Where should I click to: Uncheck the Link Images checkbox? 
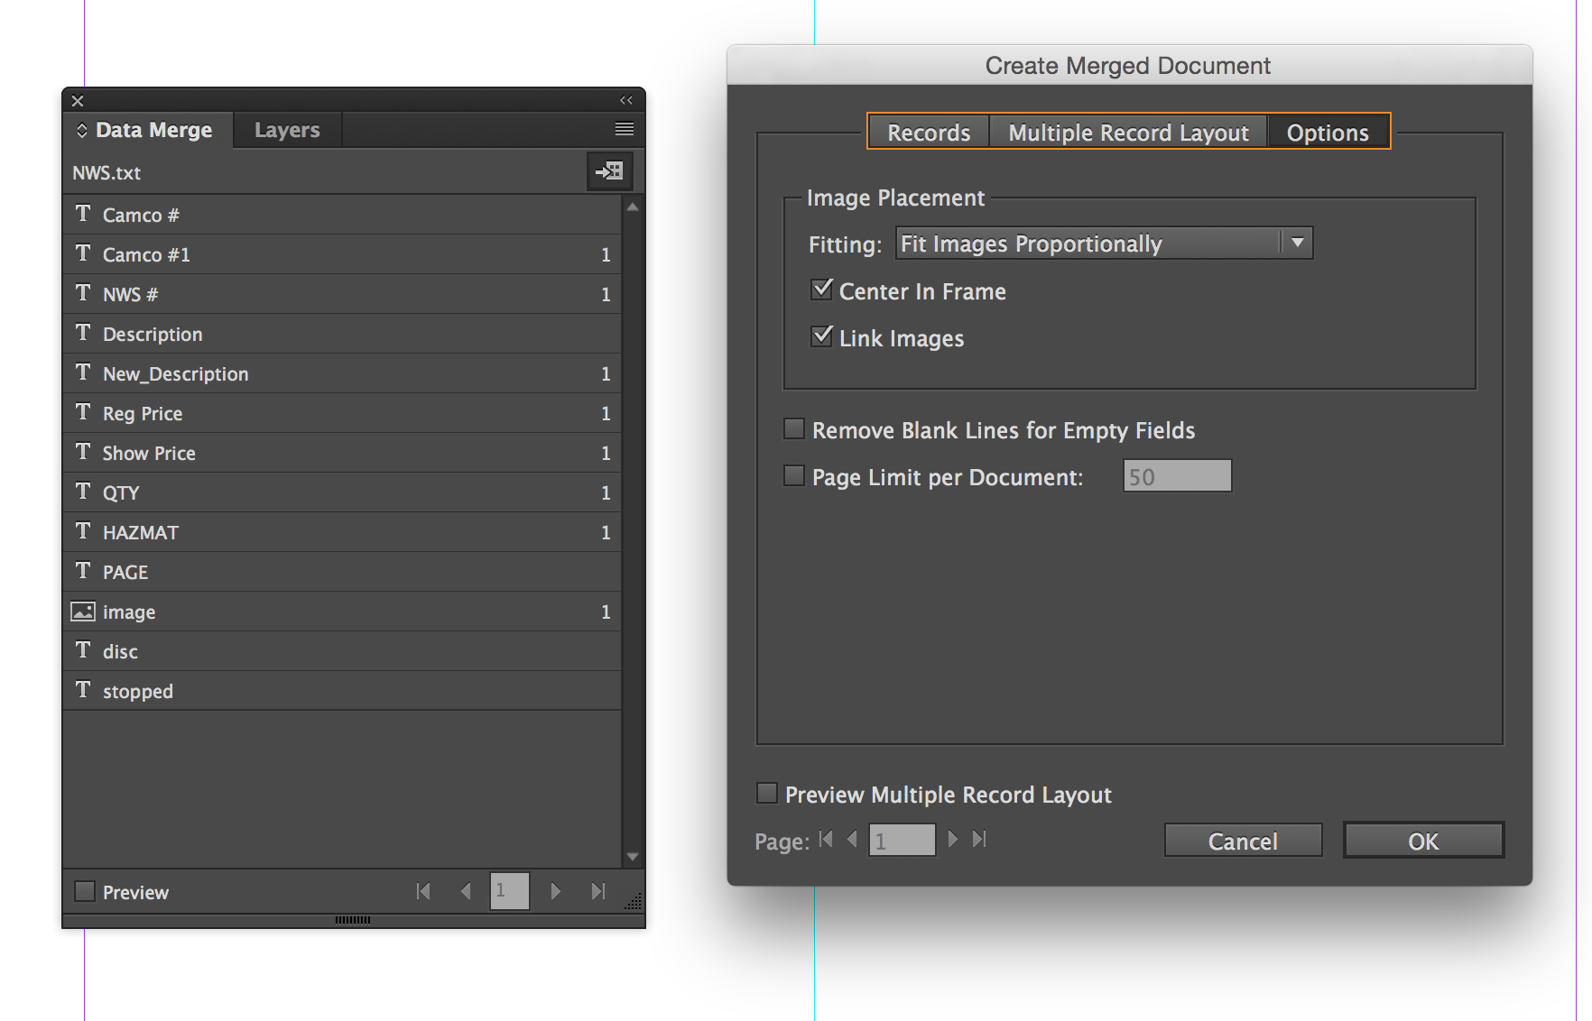point(821,336)
